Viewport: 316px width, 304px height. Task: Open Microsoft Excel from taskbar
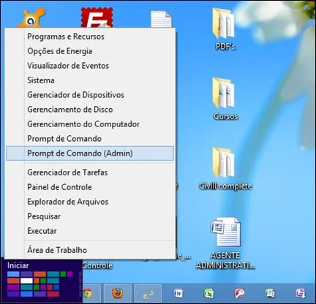pyautogui.click(x=209, y=293)
